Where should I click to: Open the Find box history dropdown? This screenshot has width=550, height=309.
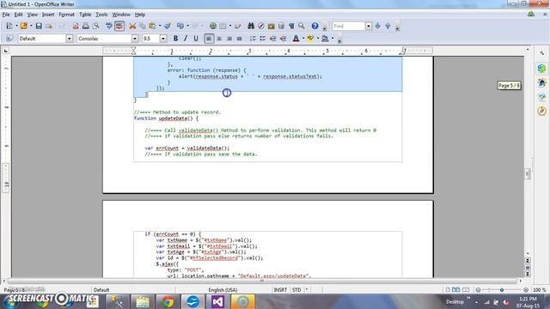point(369,26)
